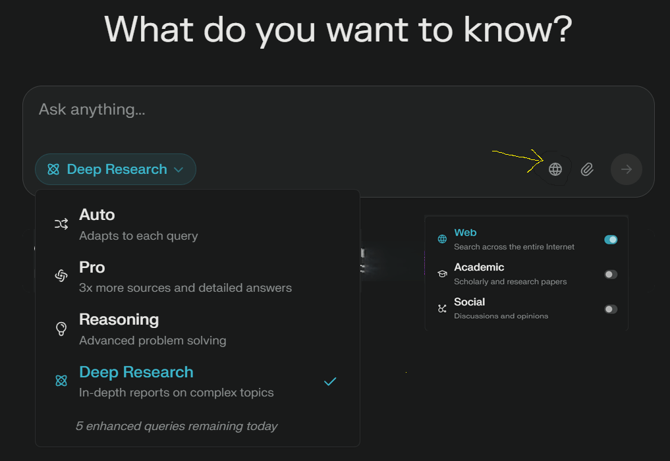Click the globe search sources icon
This screenshot has height=461, width=670.
555,170
